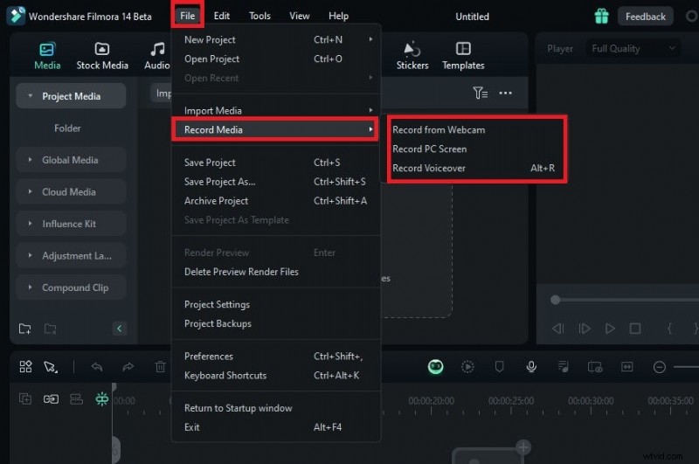699x464 pixels.
Task: Choose the select cursor tool
Action: pos(51,367)
